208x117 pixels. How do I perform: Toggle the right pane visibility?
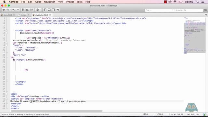click(x=53, y=10)
